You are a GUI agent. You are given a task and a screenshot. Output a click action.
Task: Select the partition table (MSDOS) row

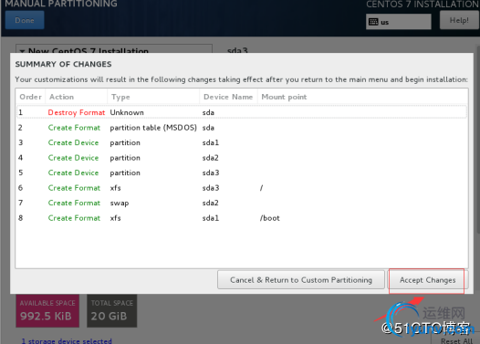[242, 128]
